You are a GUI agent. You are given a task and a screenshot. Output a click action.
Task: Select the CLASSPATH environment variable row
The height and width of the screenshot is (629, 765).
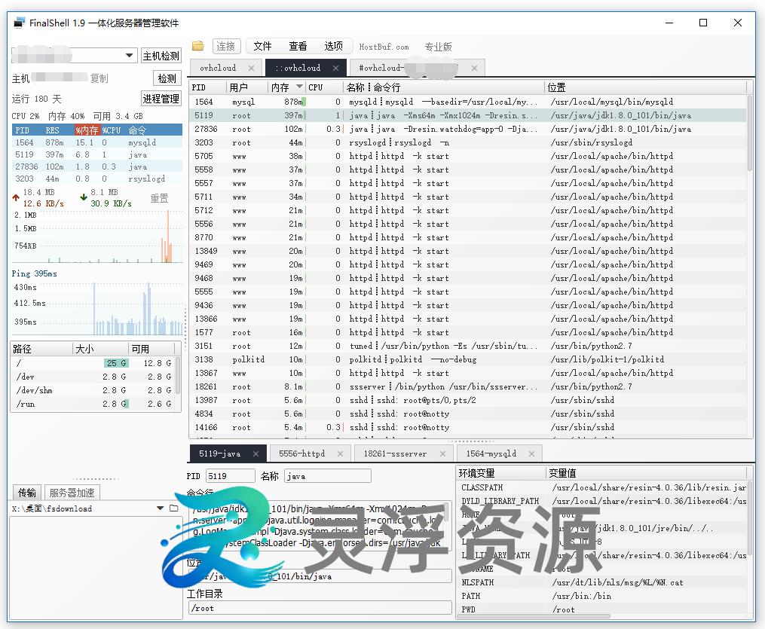point(602,487)
